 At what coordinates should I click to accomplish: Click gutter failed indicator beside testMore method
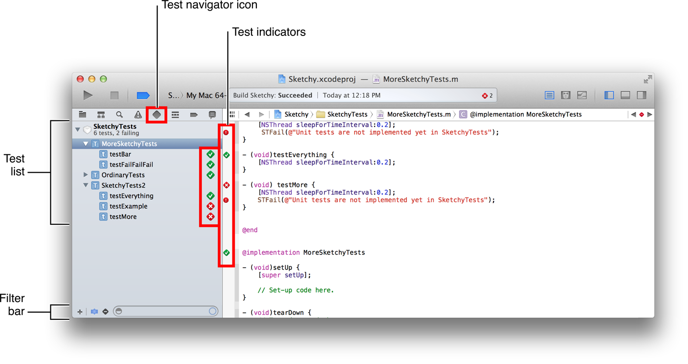pos(226,185)
